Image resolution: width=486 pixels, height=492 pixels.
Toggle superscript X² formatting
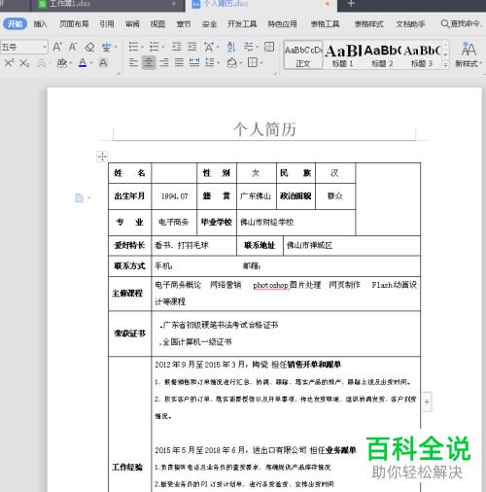click(9, 62)
